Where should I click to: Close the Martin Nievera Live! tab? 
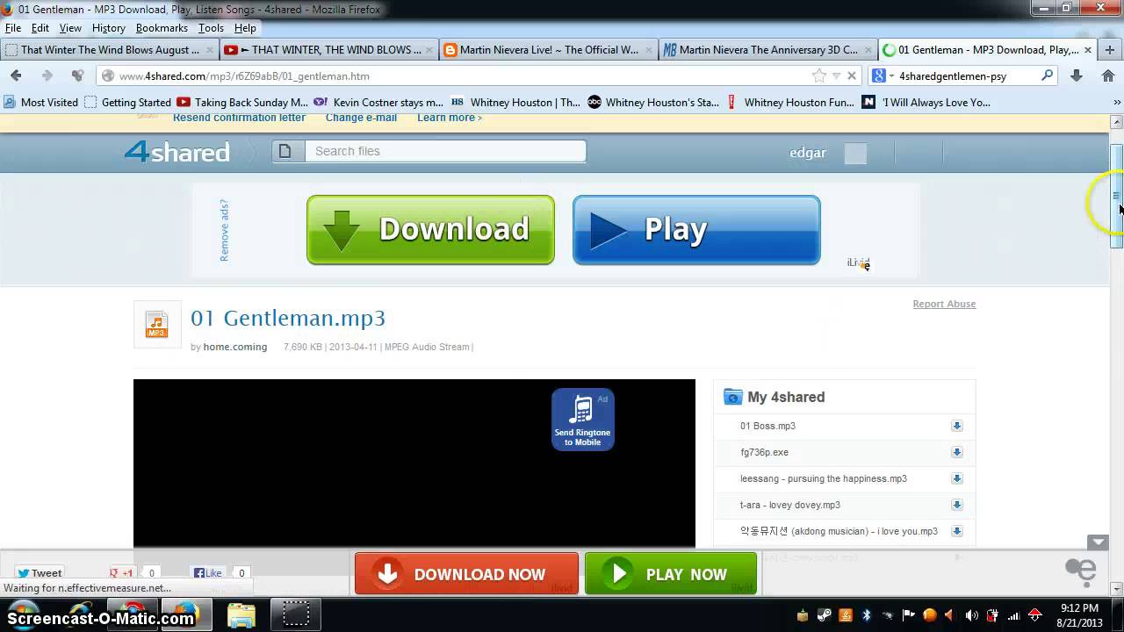(x=648, y=50)
